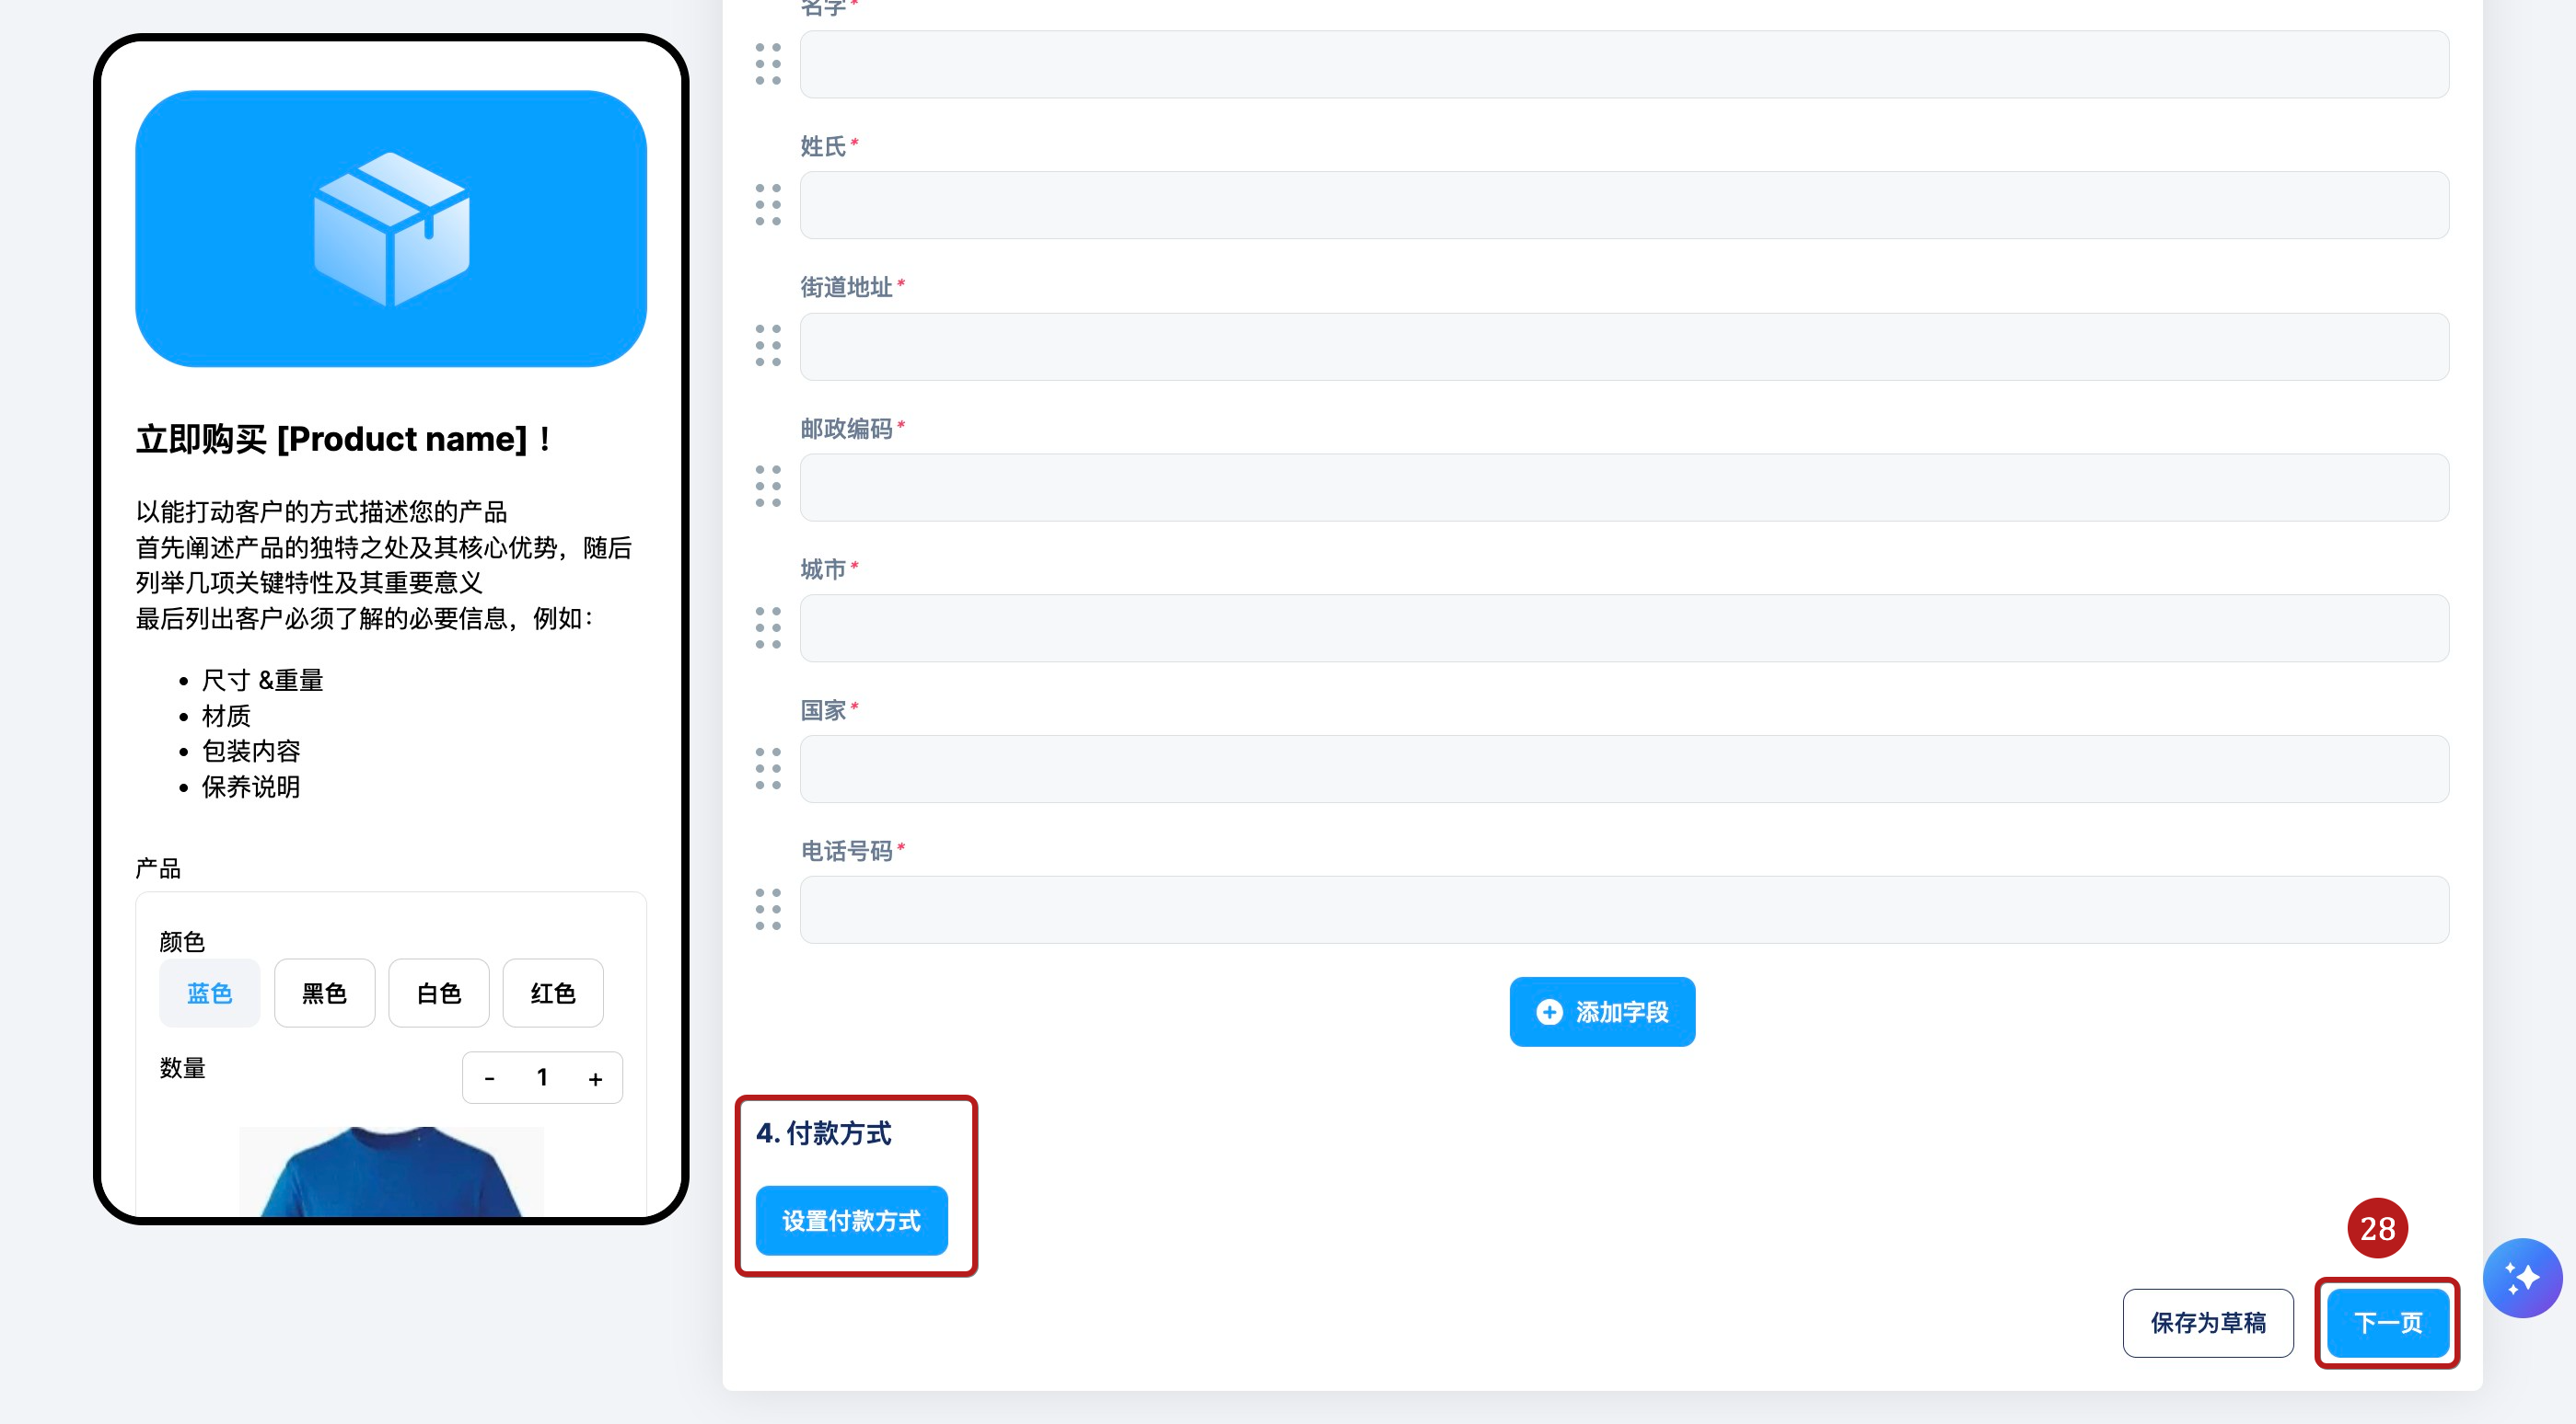Click drag handle beside 姓氏 field
This screenshot has width=2576, height=1424.
pos(768,205)
